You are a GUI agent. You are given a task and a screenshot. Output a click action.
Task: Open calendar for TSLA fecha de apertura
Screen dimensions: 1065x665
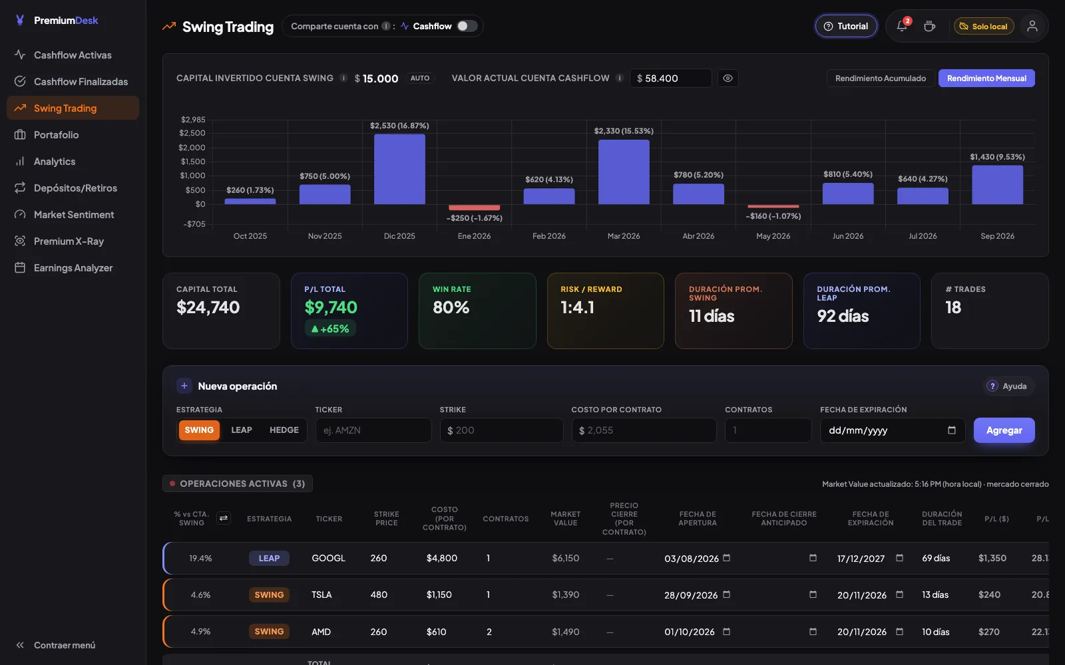pyautogui.click(x=727, y=595)
